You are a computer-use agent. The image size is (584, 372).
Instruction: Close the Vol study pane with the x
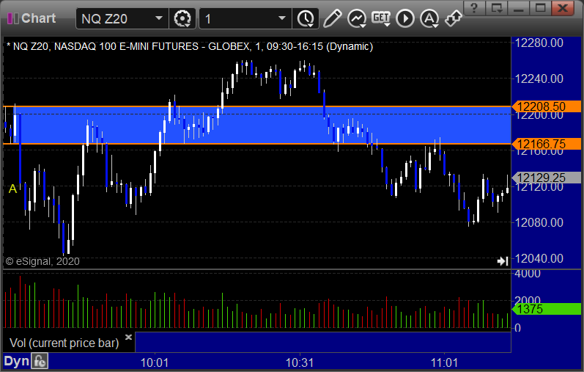tap(128, 338)
